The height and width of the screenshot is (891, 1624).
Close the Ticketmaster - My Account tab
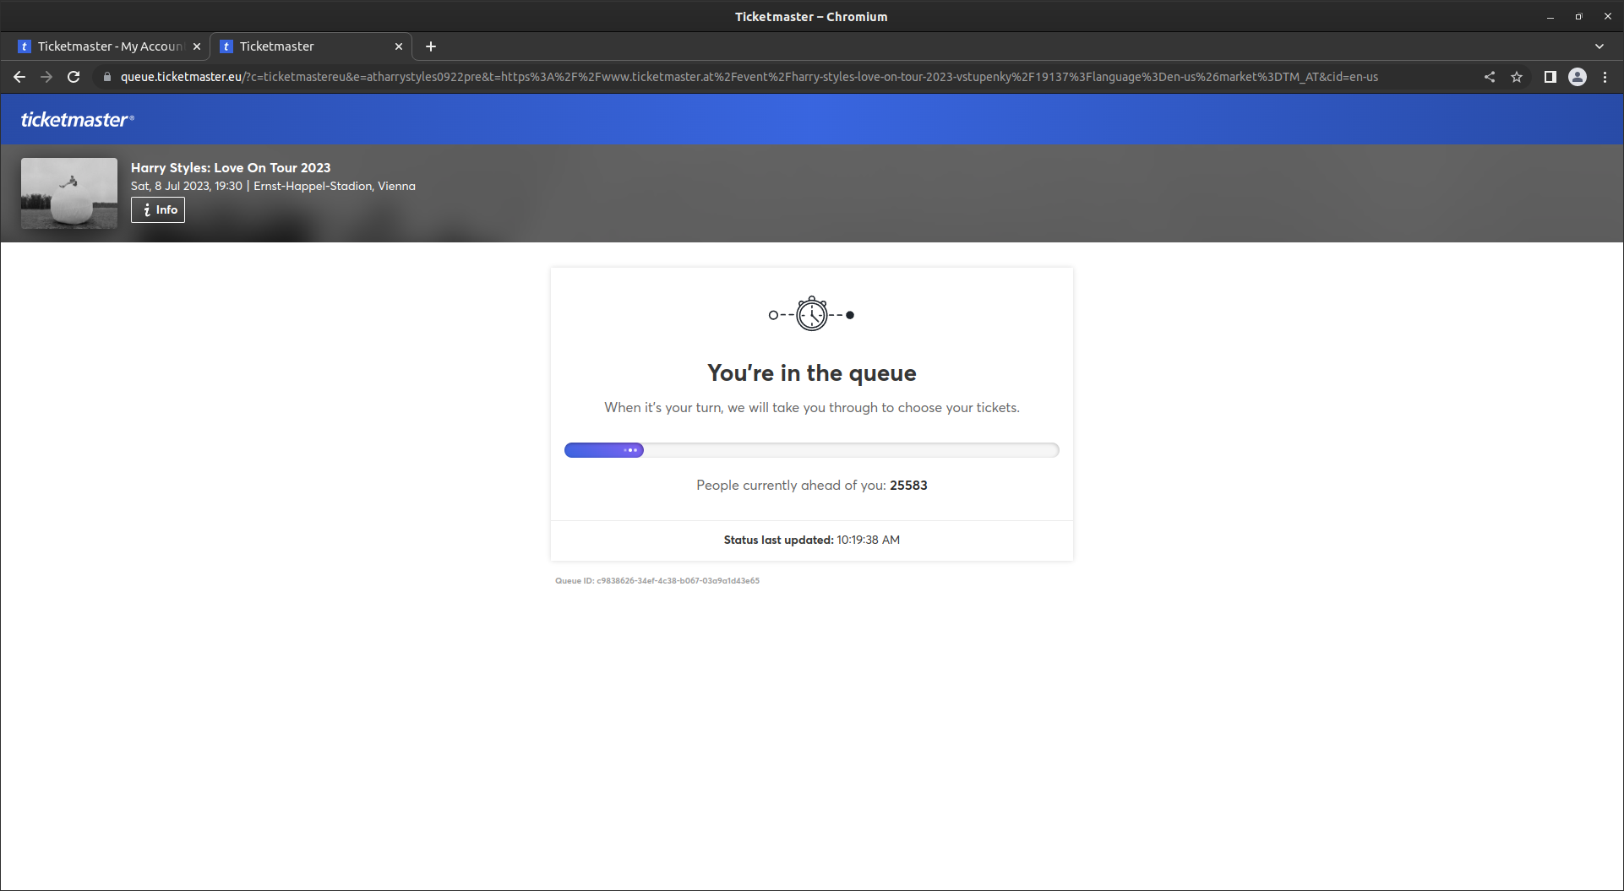tap(197, 46)
